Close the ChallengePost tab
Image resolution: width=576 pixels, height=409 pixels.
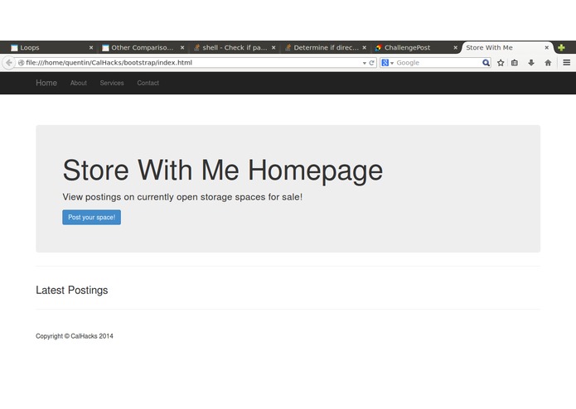(456, 48)
